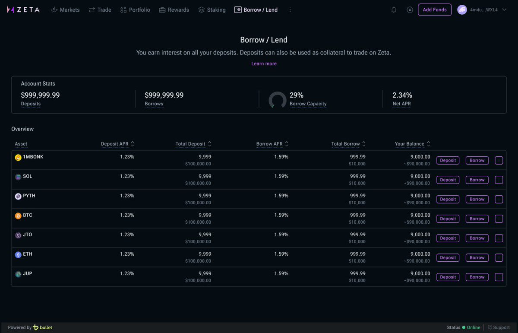
Task: Borrow ETH
Action: (477, 257)
